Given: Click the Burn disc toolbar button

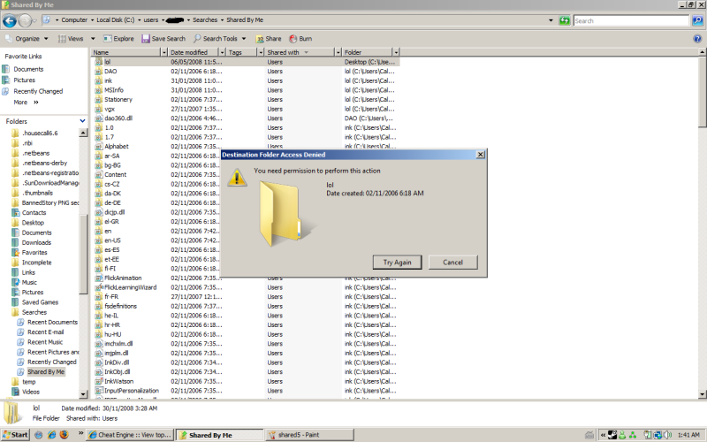Looking at the screenshot, I should [x=300, y=39].
